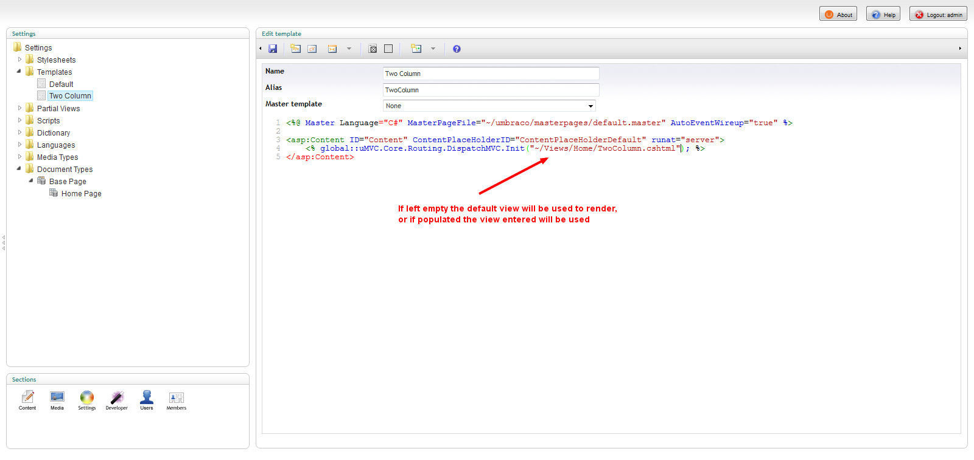Open the Home Page document type

[81, 193]
